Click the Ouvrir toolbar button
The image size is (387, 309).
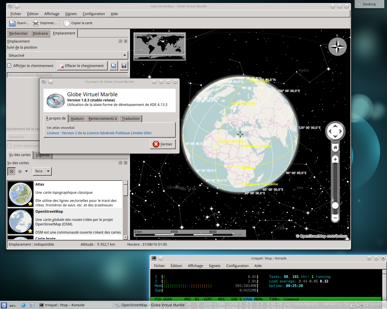point(19,23)
